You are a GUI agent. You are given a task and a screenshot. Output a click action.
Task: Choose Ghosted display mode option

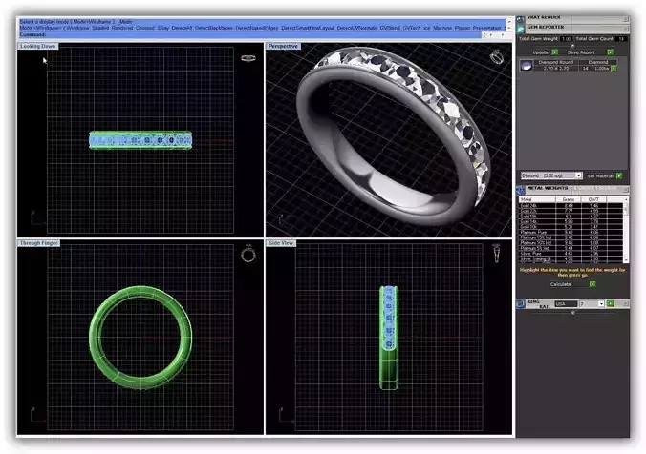145,28
